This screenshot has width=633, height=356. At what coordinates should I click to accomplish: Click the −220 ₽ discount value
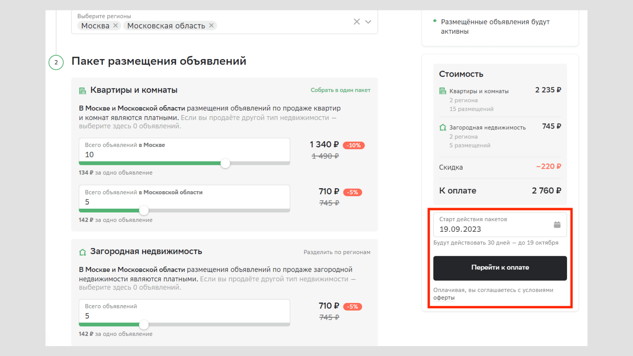[x=549, y=166]
